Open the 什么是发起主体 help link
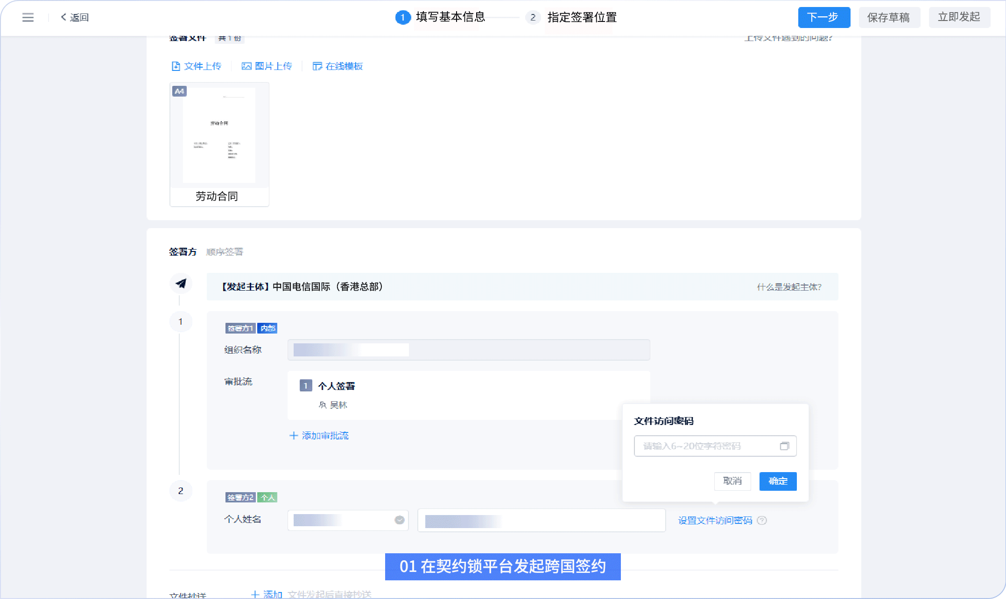This screenshot has width=1006, height=599. [788, 287]
